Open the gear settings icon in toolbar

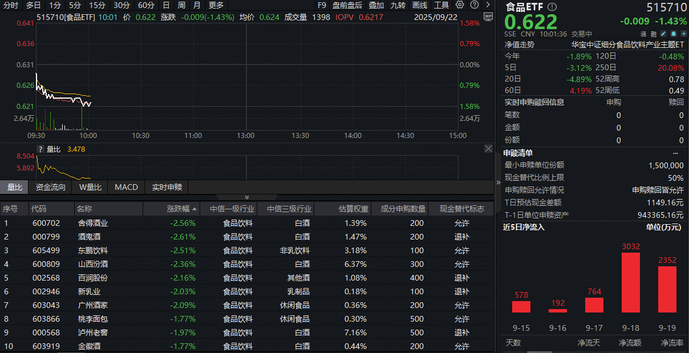459,5
